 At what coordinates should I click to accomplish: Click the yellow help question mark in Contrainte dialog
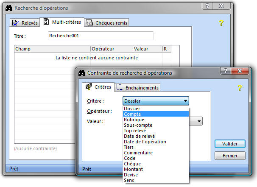pos(240,88)
